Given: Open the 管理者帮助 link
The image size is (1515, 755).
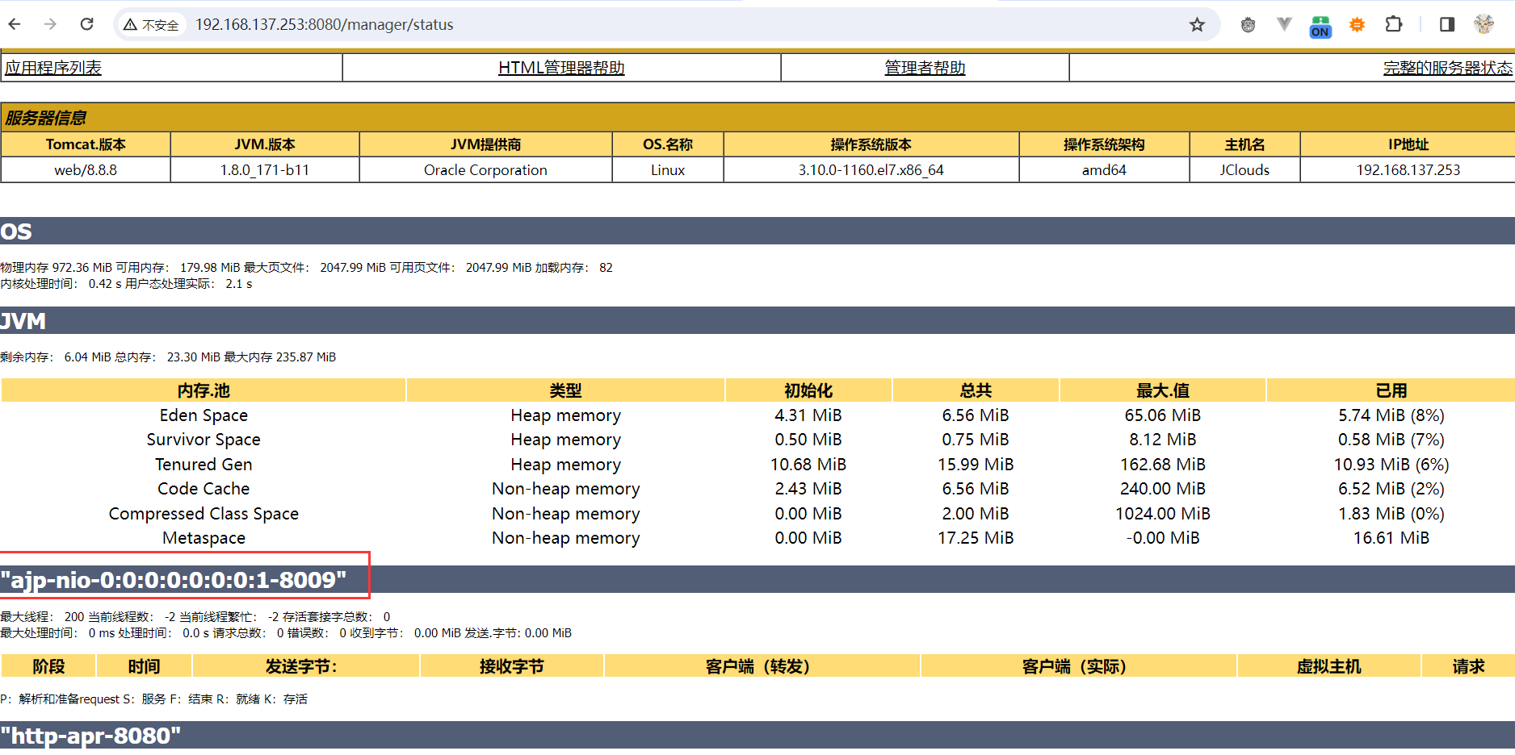Looking at the screenshot, I should [924, 68].
